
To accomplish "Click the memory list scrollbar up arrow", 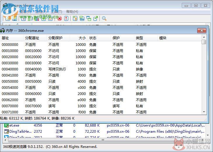I will pyautogui.click(x=204, y=37).
